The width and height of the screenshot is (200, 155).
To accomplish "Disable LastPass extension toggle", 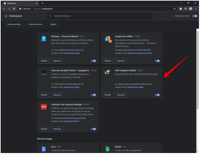I will (93, 129).
